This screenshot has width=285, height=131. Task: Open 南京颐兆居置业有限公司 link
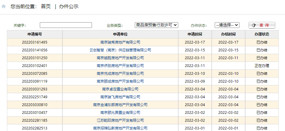click(120, 112)
